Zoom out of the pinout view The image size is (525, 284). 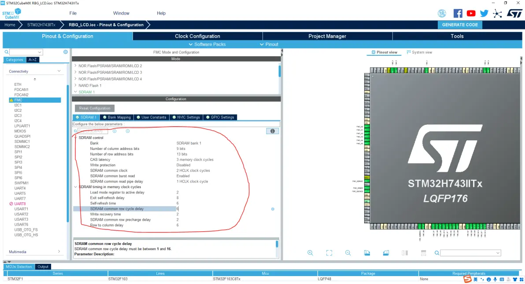[348, 253]
